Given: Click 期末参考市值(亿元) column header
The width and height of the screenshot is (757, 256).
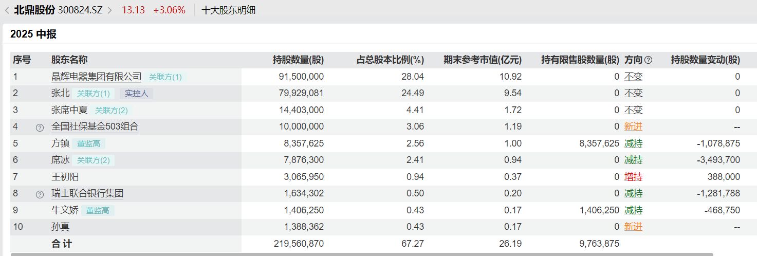Looking at the screenshot, I should pyautogui.click(x=483, y=60).
